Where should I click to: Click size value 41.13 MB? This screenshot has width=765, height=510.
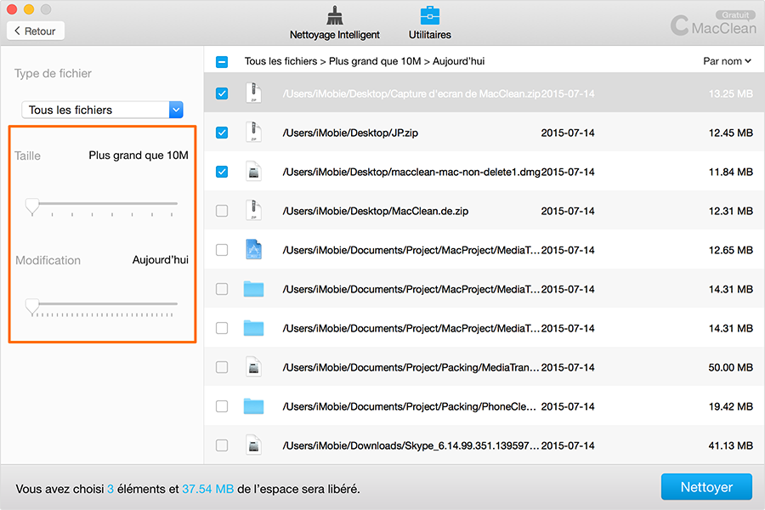730,445
